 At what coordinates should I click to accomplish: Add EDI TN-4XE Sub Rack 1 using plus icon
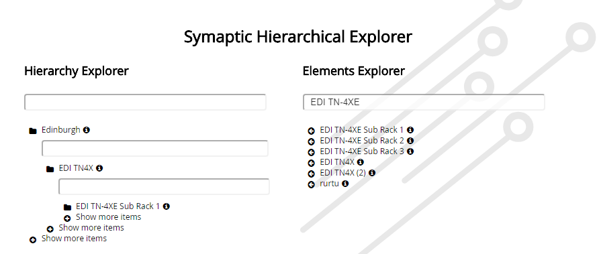(312, 131)
